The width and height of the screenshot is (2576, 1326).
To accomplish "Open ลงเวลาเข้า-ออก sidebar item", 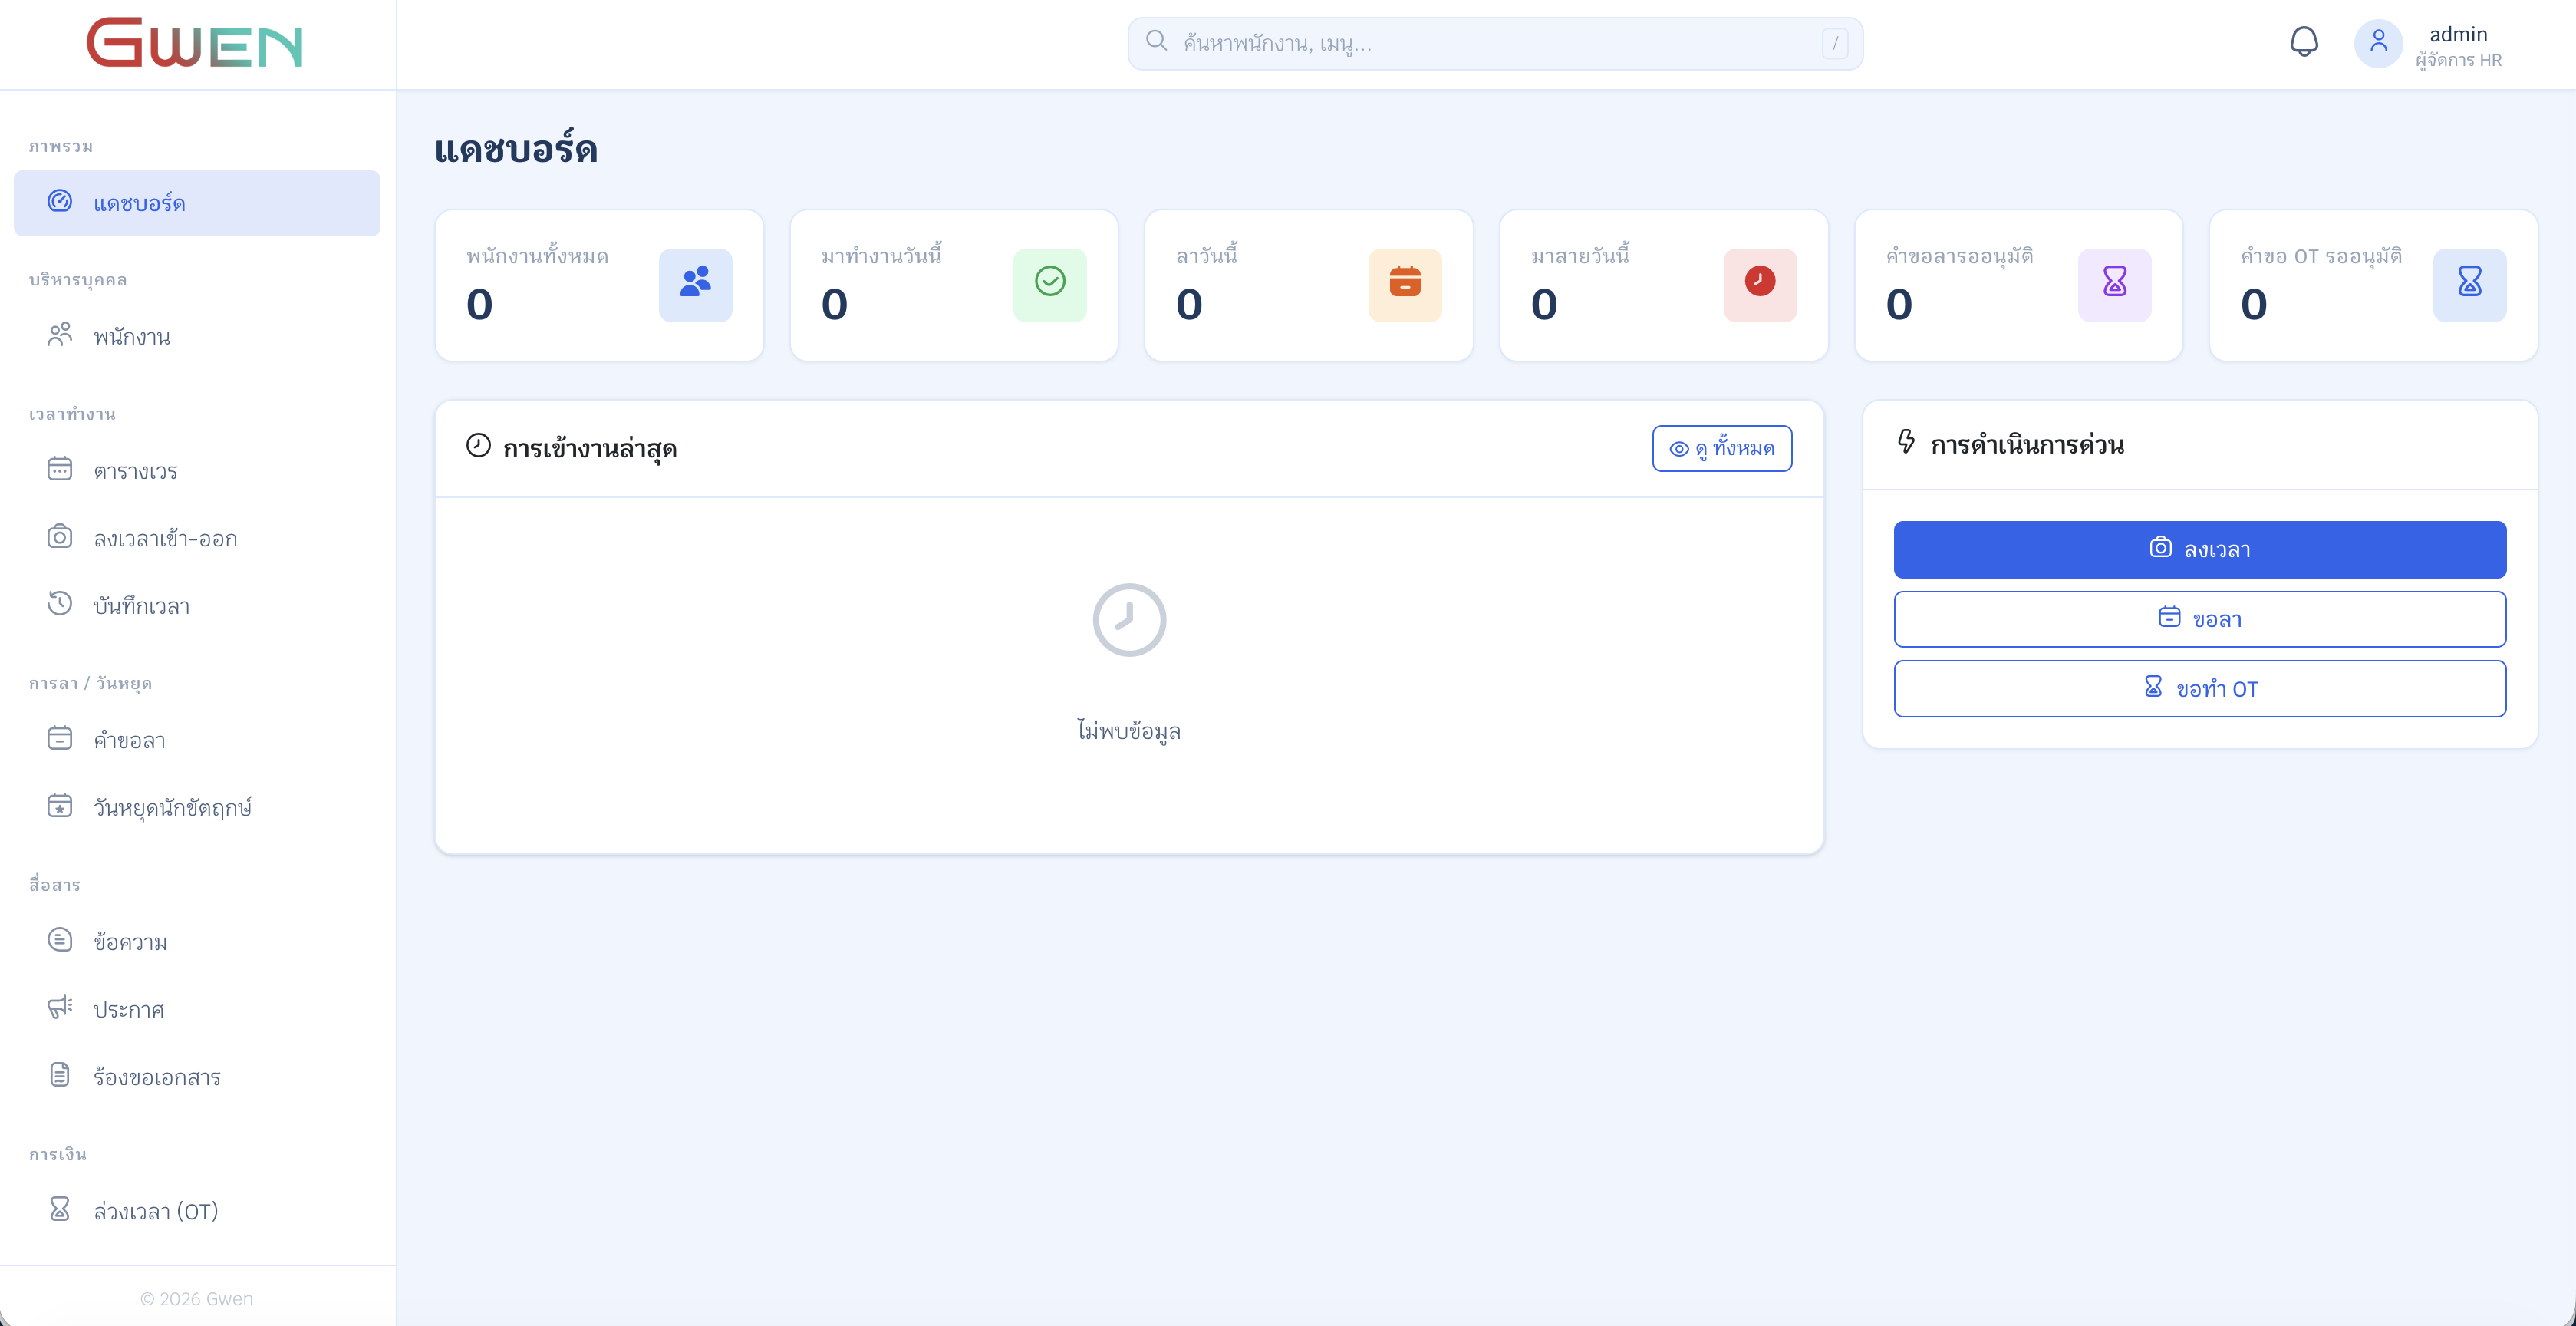I will 165,539.
